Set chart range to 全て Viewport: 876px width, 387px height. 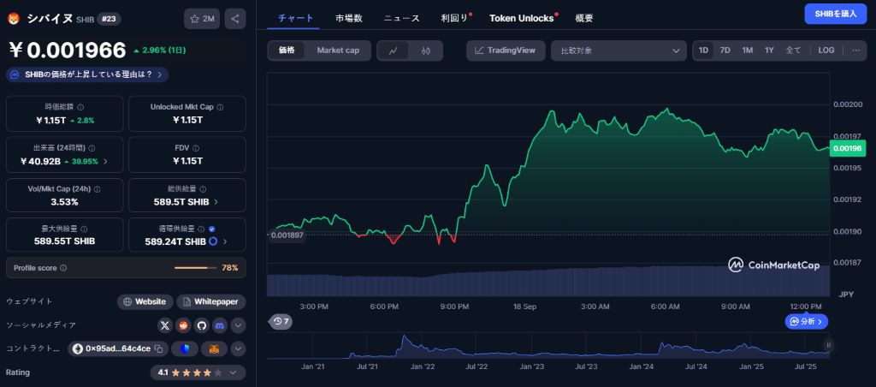click(793, 51)
